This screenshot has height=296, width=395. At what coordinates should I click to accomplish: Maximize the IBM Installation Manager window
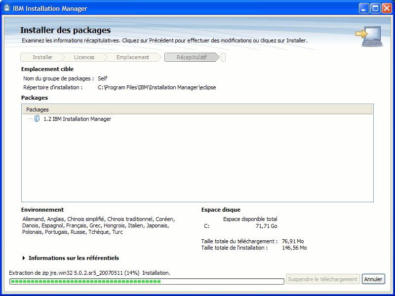tap(375, 8)
